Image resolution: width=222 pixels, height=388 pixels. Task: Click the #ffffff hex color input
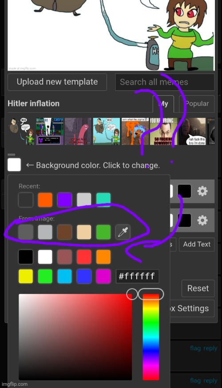pyautogui.click(x=137, y=276)
